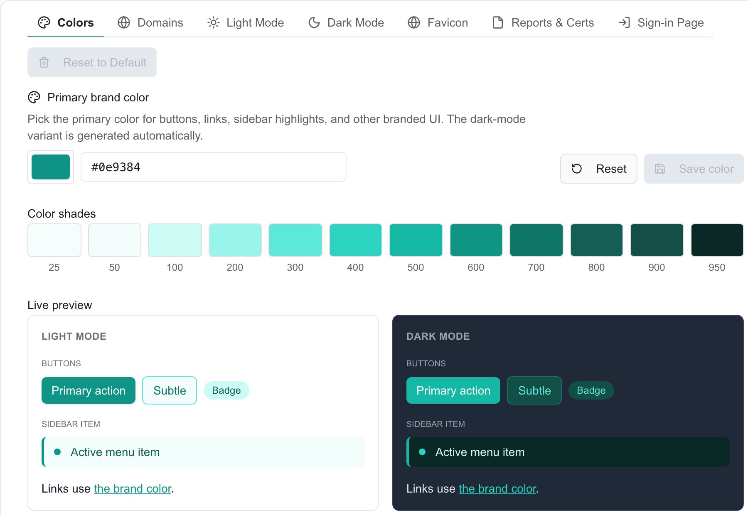Open the Reports & Certs tab

(x=543, y=22)
